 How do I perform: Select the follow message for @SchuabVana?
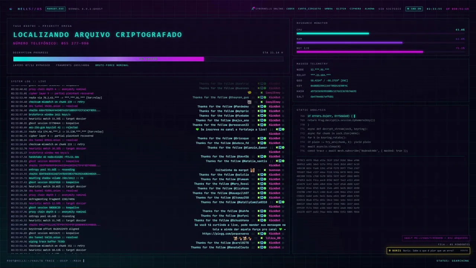222,220
